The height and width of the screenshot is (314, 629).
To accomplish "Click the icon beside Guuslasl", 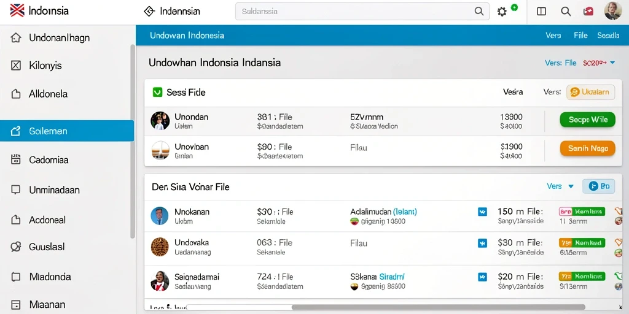I will click(x=15, y=247).
